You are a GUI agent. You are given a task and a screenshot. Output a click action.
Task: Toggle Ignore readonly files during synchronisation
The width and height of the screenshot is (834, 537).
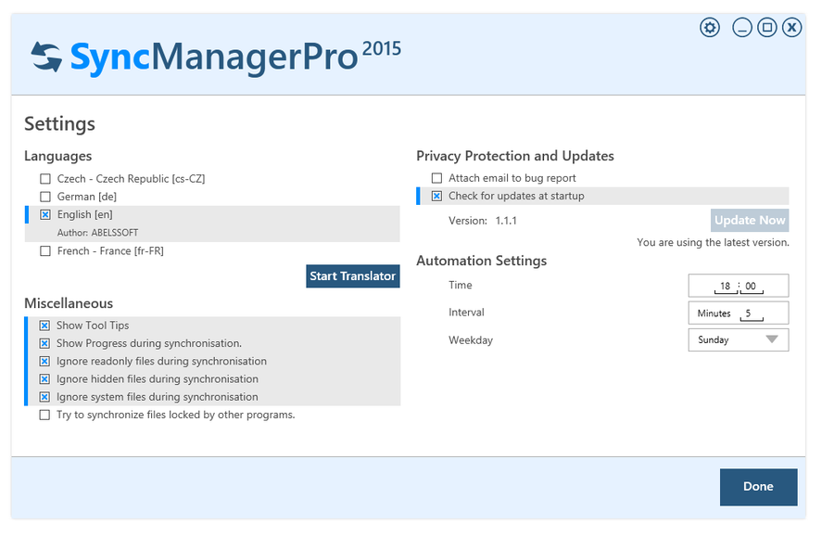click(44, 362)
